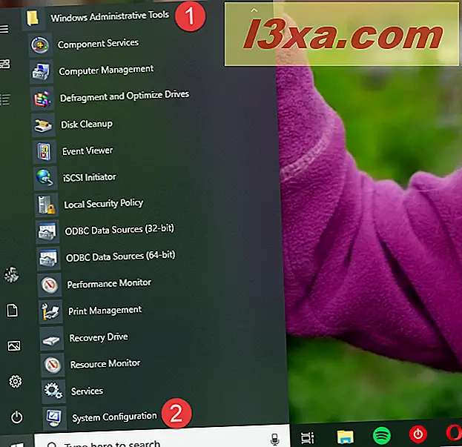The height and width of the screenshot is (447, 462).
Task: Click the user account avatar icon
Action: 11,275
